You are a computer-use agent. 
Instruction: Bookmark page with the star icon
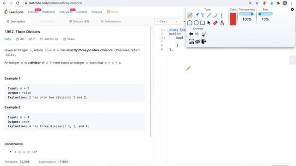(257, 3)
